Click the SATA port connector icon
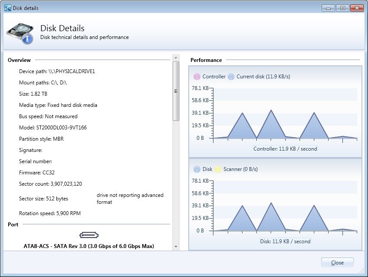 click(x=89, y=235)
